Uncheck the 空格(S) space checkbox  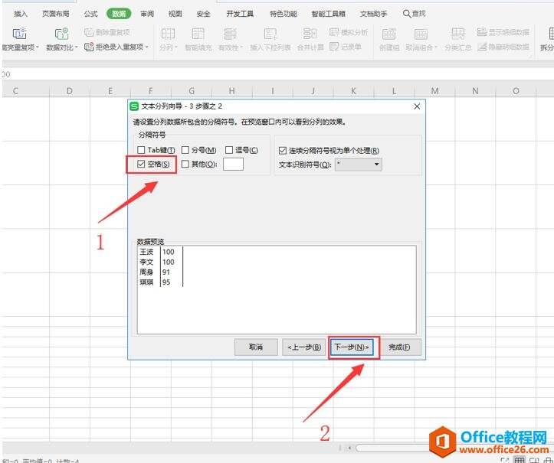[141, 164]
